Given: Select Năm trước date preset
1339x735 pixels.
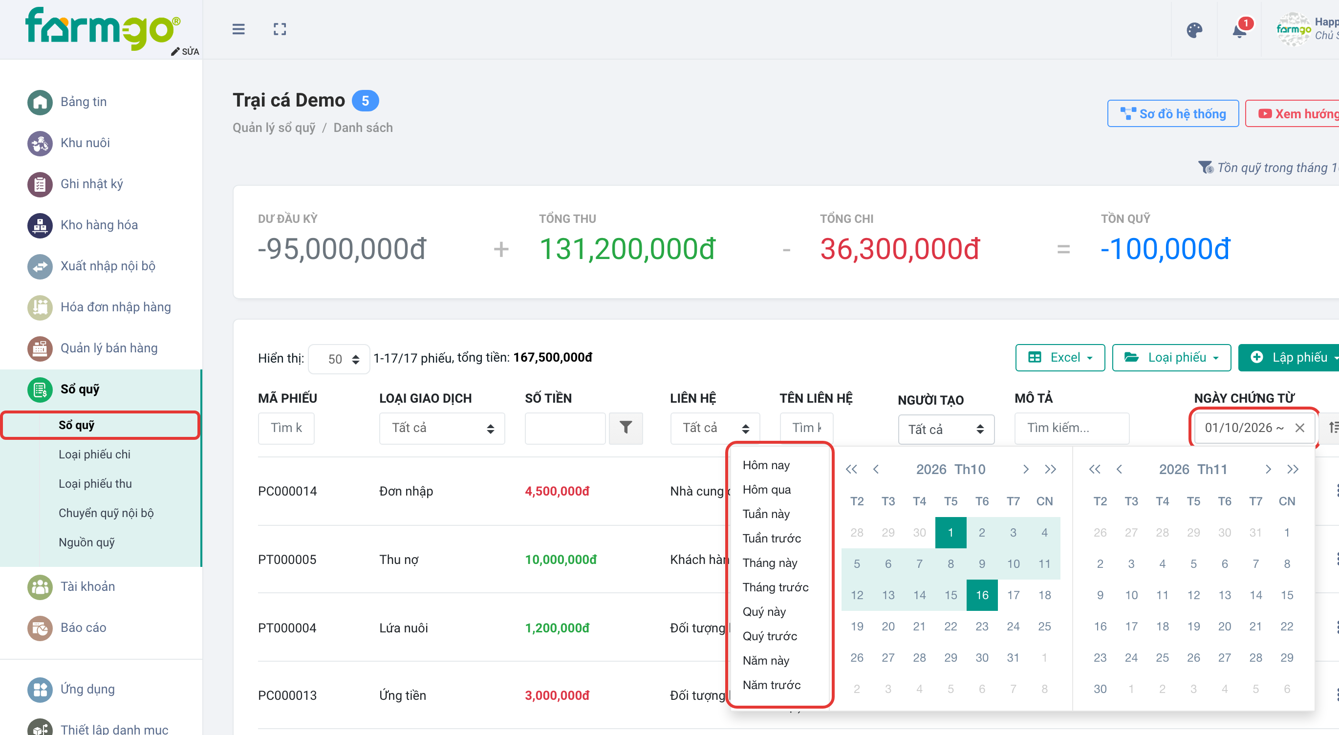Looking at the screenshot, I should [x=771, y=685].
